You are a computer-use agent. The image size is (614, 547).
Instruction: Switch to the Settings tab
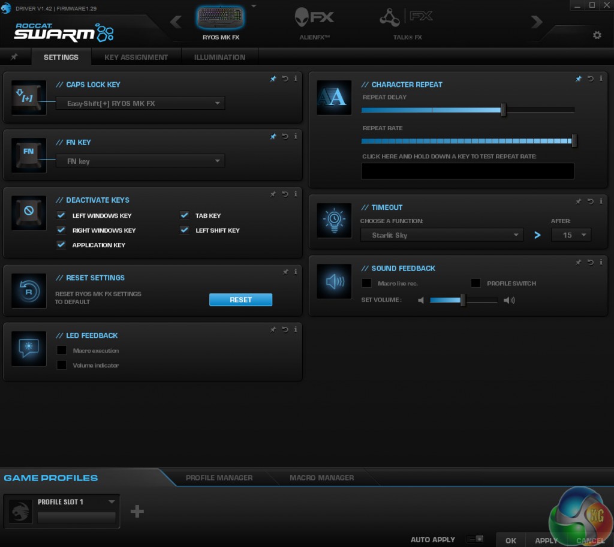coord(61,57)
